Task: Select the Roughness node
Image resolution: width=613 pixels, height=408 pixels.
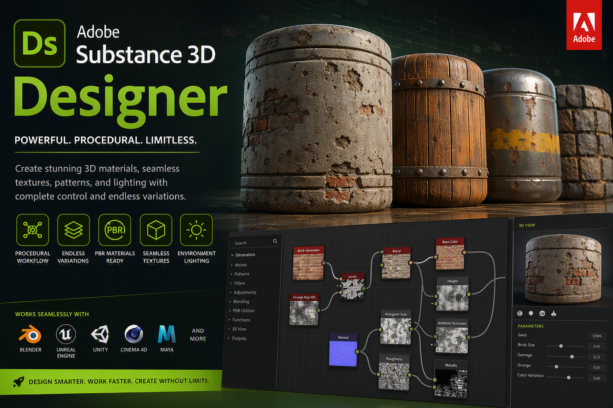Action: pyautogui.click(x=394, y=372)
